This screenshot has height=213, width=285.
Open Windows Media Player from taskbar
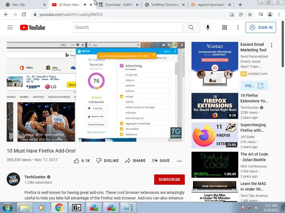coord(42,207)
